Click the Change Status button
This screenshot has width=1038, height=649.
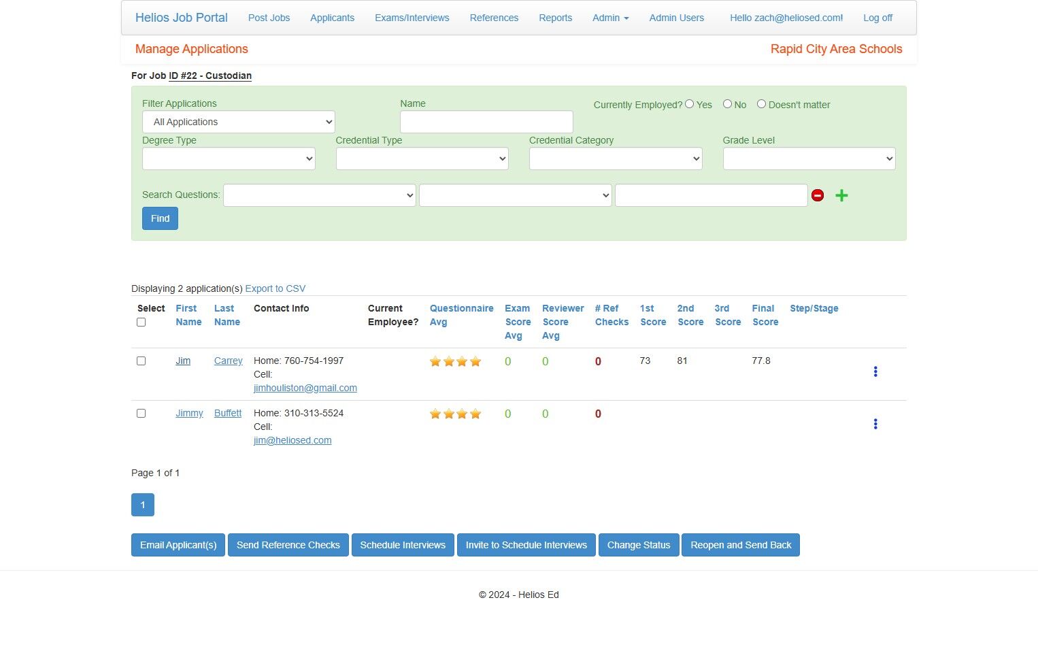639,545
